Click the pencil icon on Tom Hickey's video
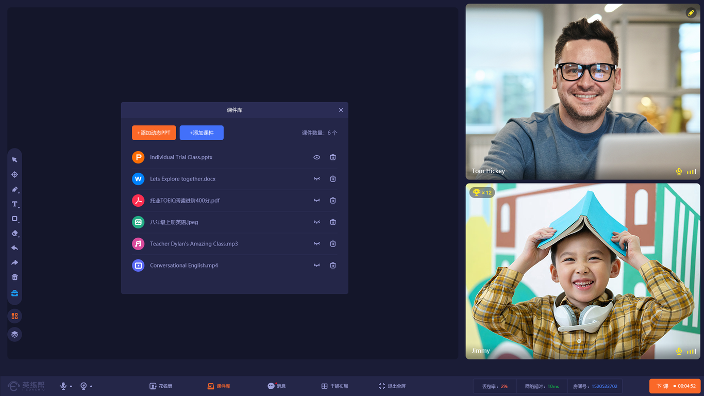 pyautogui.click(x=691, y=13)
